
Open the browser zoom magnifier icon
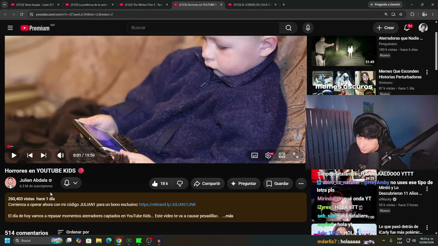[x=386, y=14]
